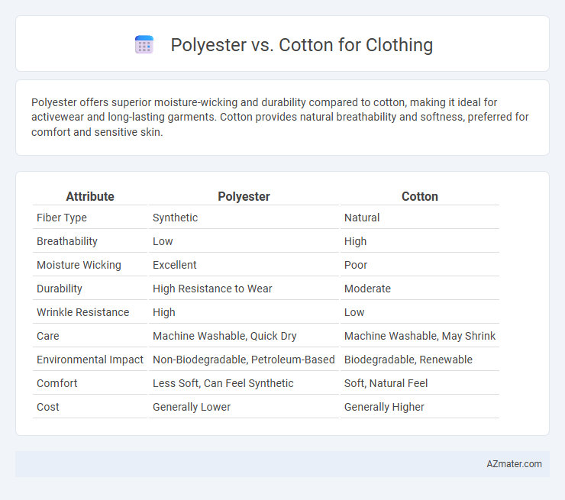
Task: Select the Environmental Impact row label
Action: 90,360
